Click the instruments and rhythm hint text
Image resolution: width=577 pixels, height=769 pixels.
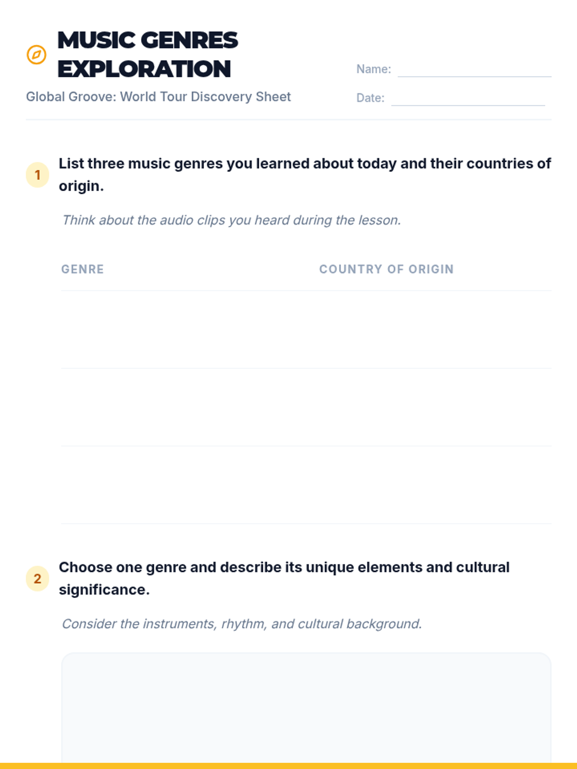pyautogui.click(x=242, y=624)
